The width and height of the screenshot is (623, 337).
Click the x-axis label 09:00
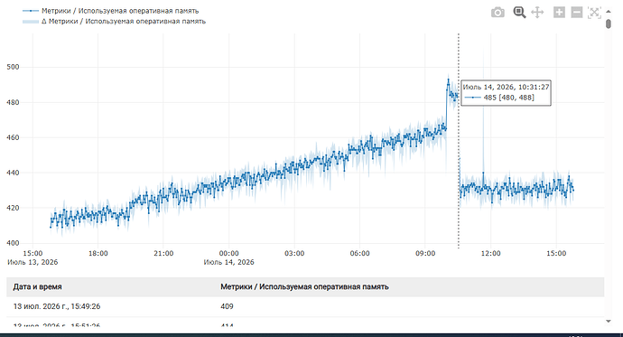coord(425,253)
